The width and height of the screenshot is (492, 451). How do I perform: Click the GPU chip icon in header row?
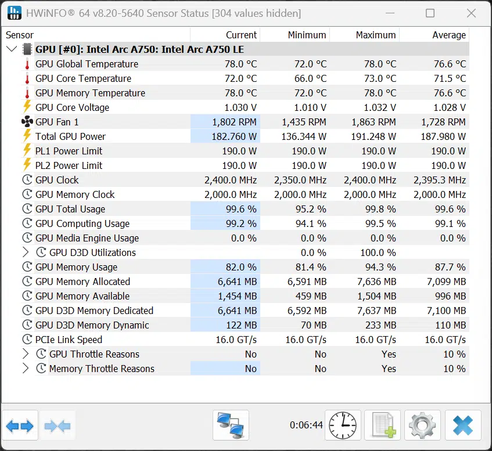click(x=27, y=49)
